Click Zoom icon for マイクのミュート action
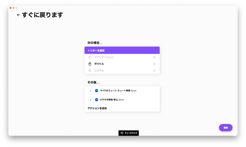246x147 pixels. pyautogui.click(x=97, y=91)
